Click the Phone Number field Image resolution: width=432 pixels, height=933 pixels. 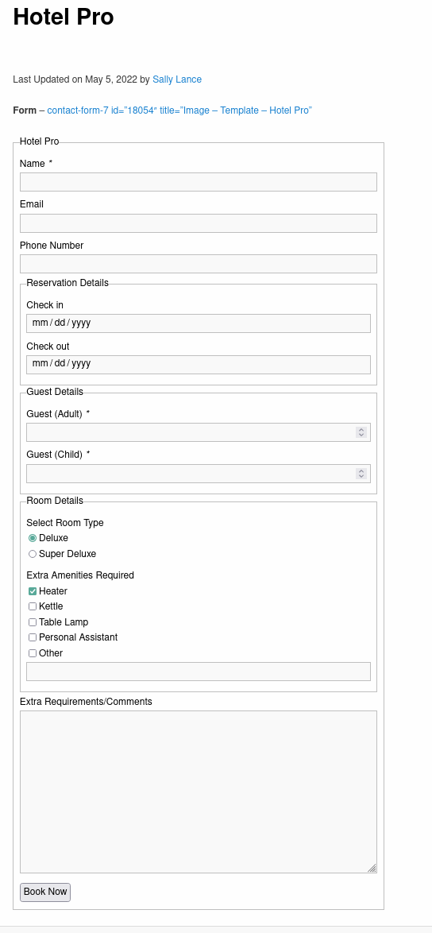coord(199,264)
